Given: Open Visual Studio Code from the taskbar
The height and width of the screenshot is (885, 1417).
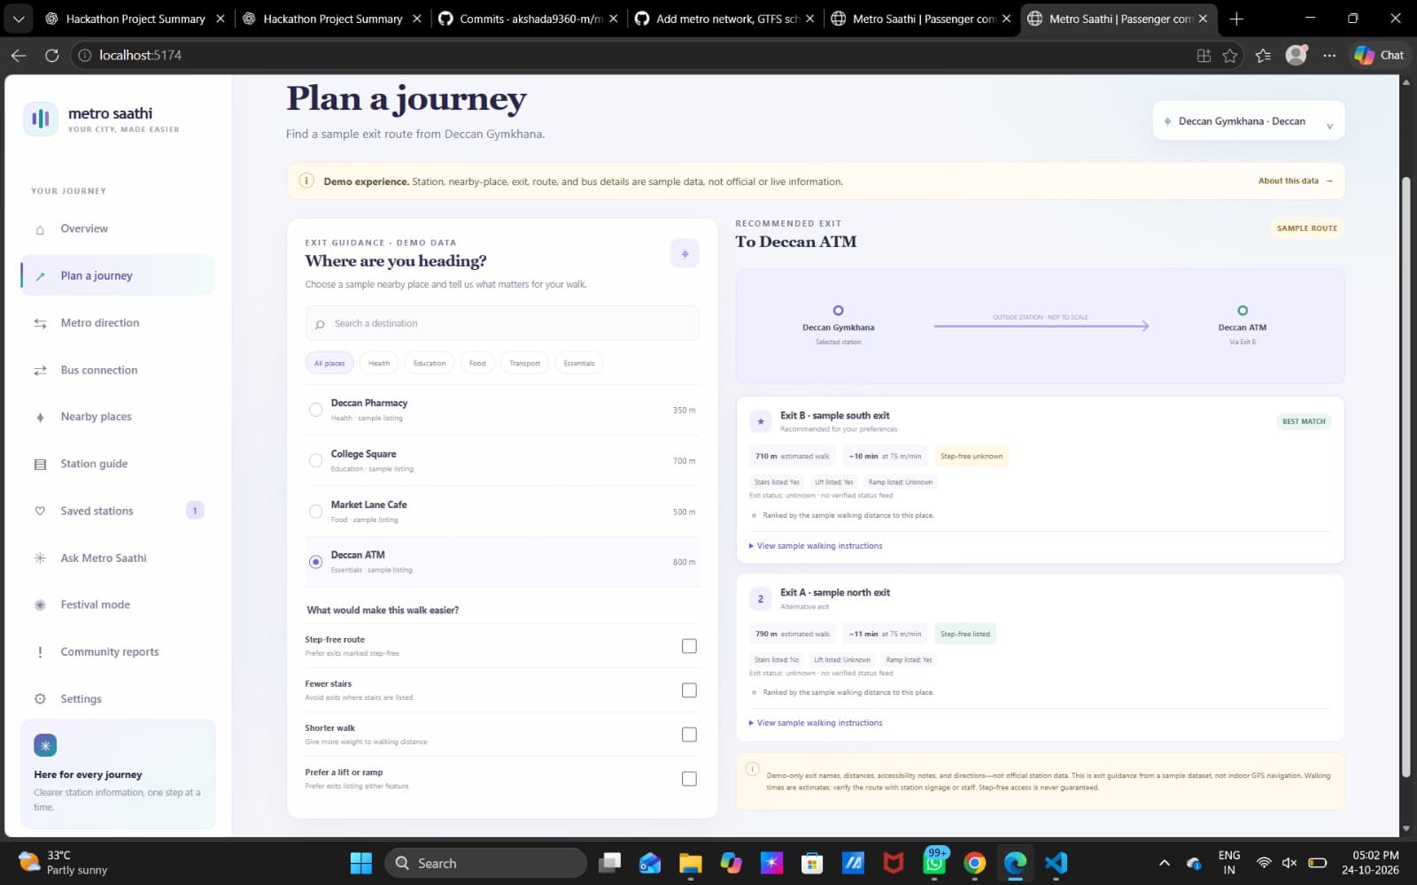Looking at the screenshot, I should (x=1056, y=863).
